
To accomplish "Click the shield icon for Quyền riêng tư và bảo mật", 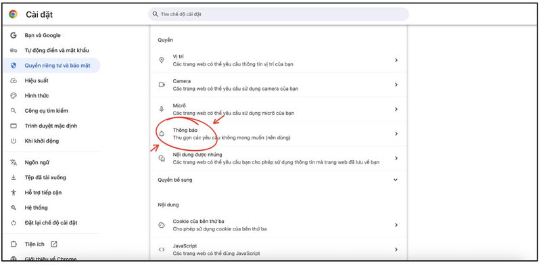I will (x=14, y=65).
